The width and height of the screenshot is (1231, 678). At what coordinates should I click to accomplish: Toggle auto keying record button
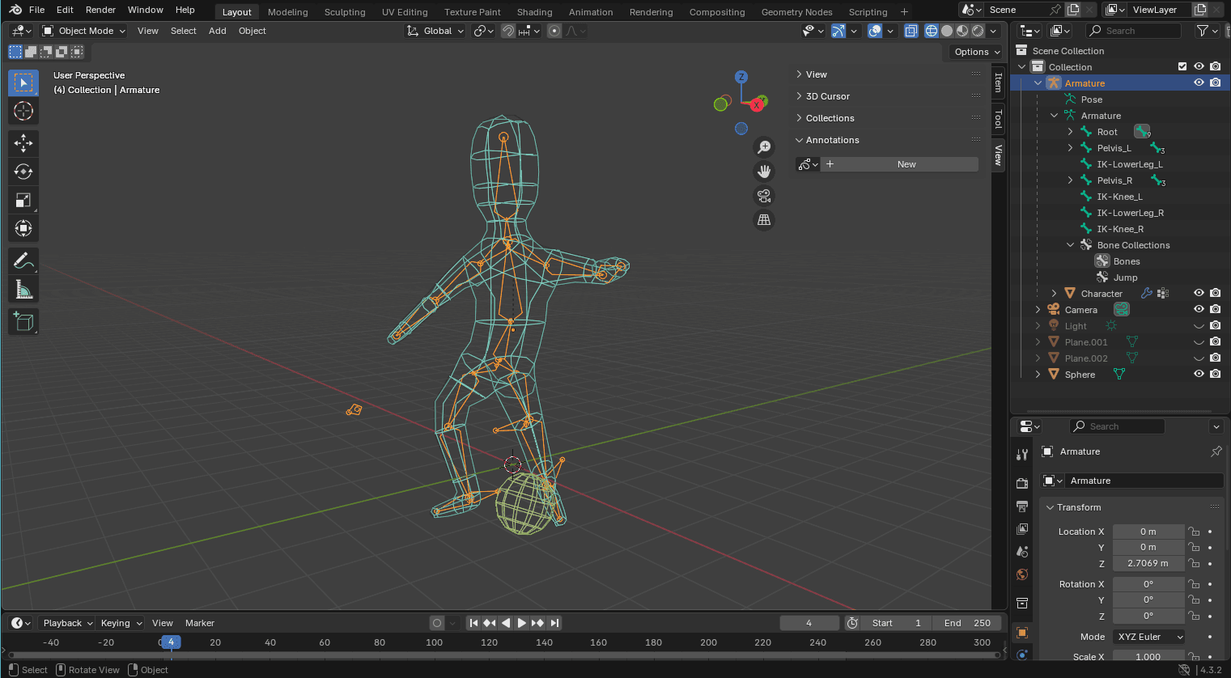point(437,623)
